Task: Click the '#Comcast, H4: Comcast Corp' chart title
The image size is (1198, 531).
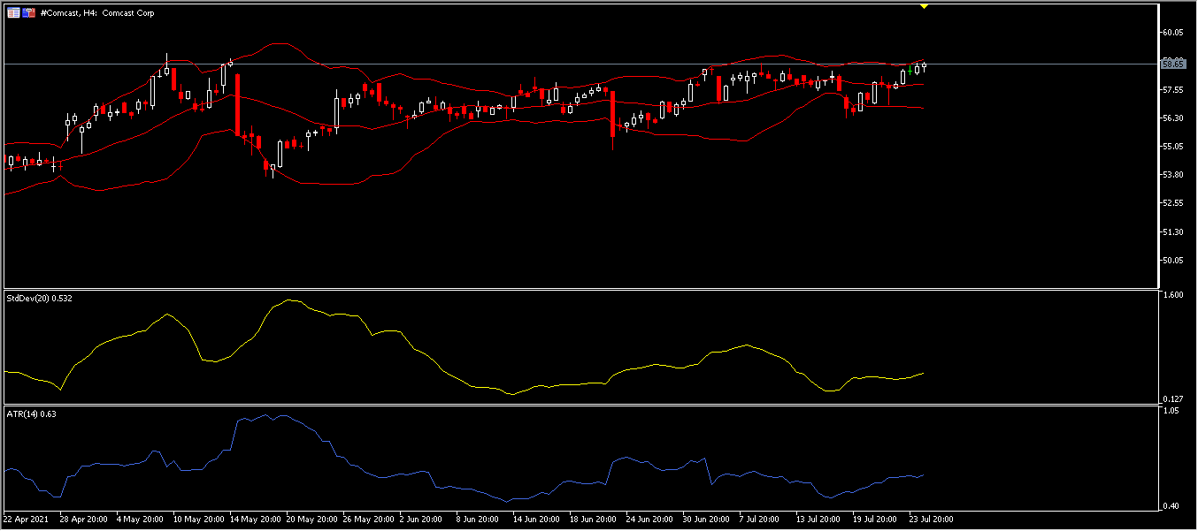Action: pyautogui.click(x=97, y=13)
